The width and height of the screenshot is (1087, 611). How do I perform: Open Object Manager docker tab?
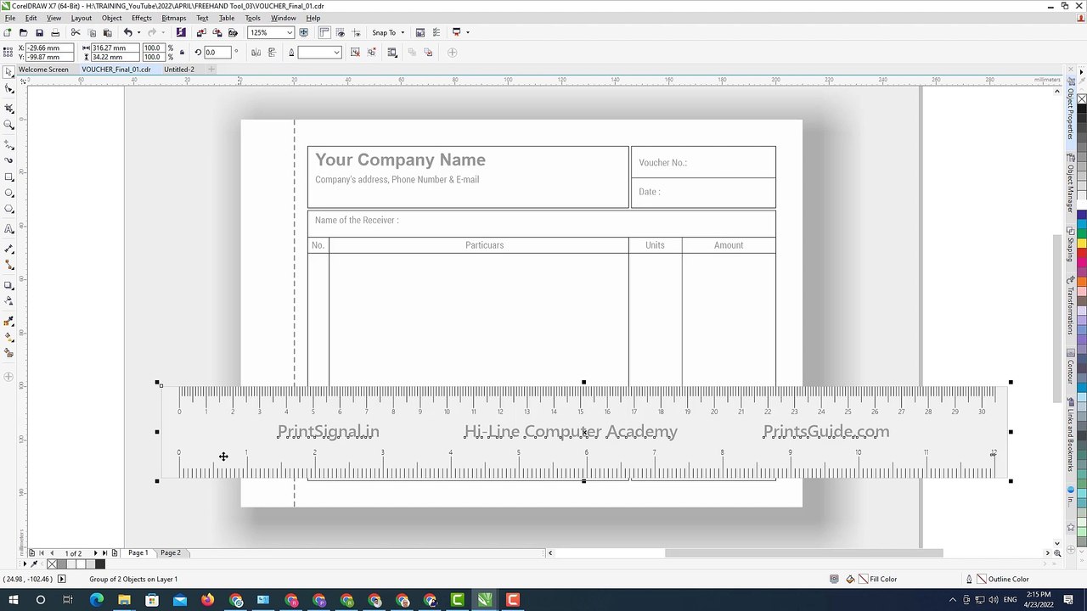pyautogui.click(x=1071, y=183)
